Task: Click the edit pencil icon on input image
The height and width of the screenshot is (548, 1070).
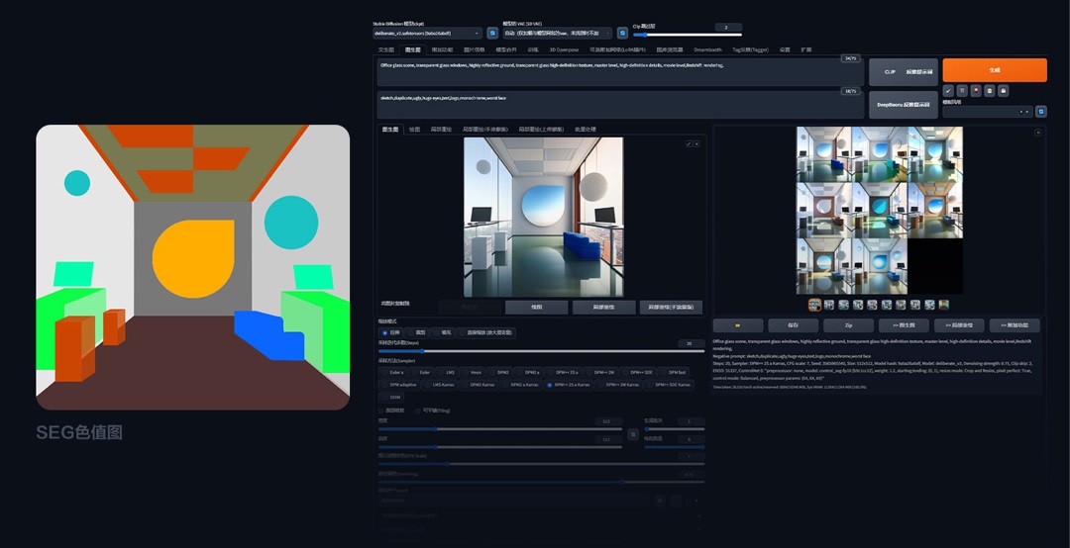Action: click(689, 143)
